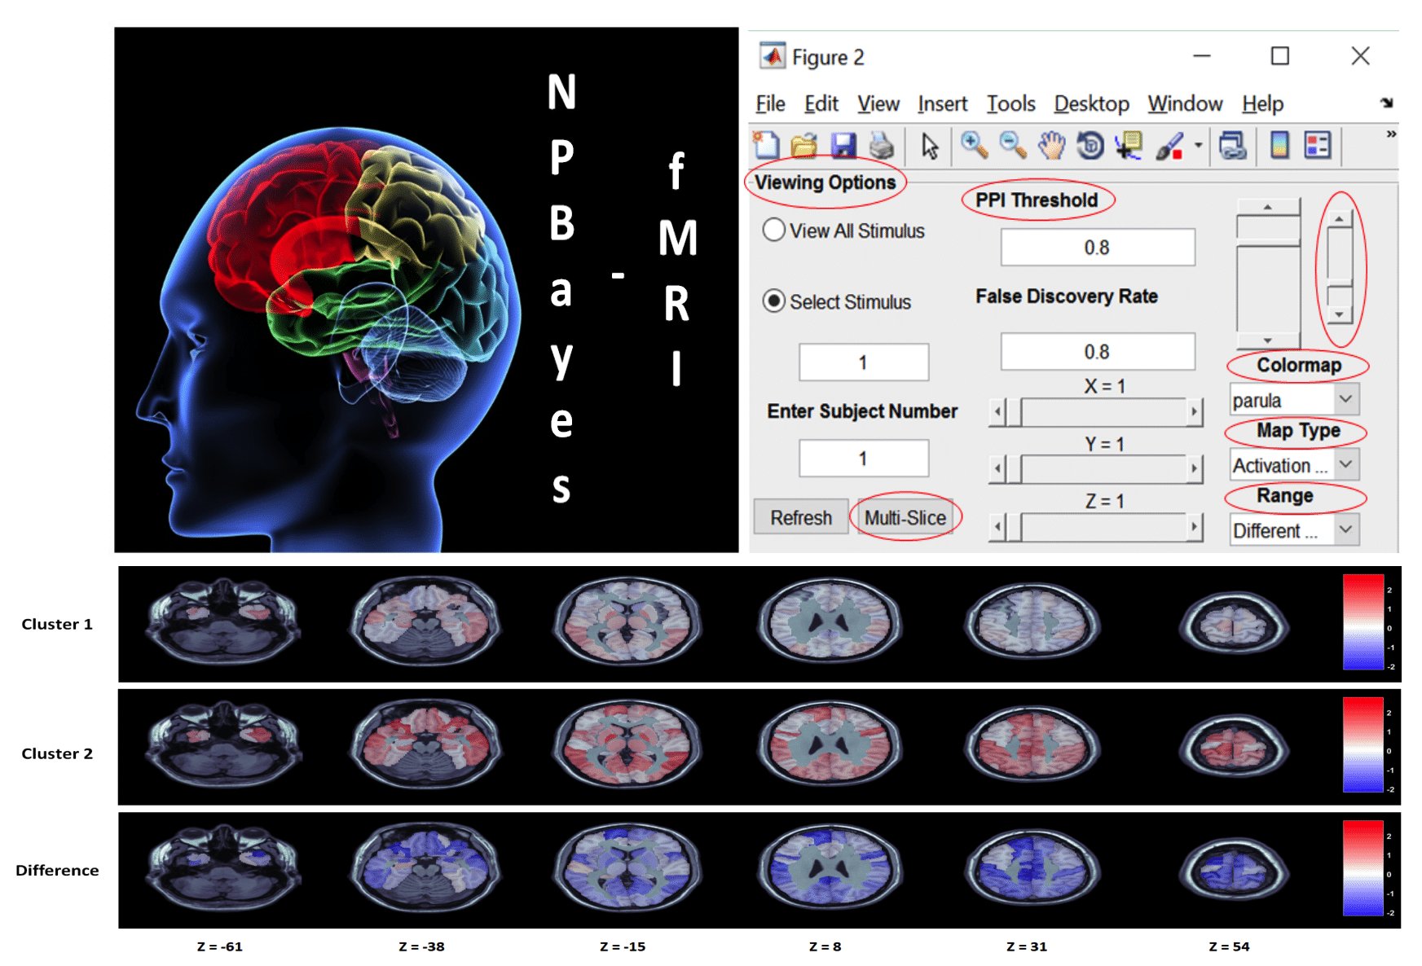Open the Desktop menu
1422x966 pixels.
1092,104
